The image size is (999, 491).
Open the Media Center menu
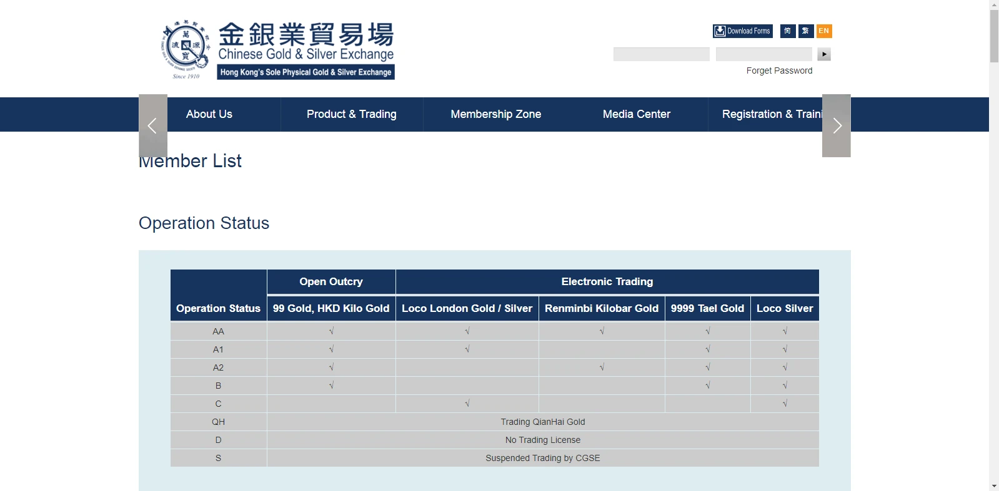637,114
